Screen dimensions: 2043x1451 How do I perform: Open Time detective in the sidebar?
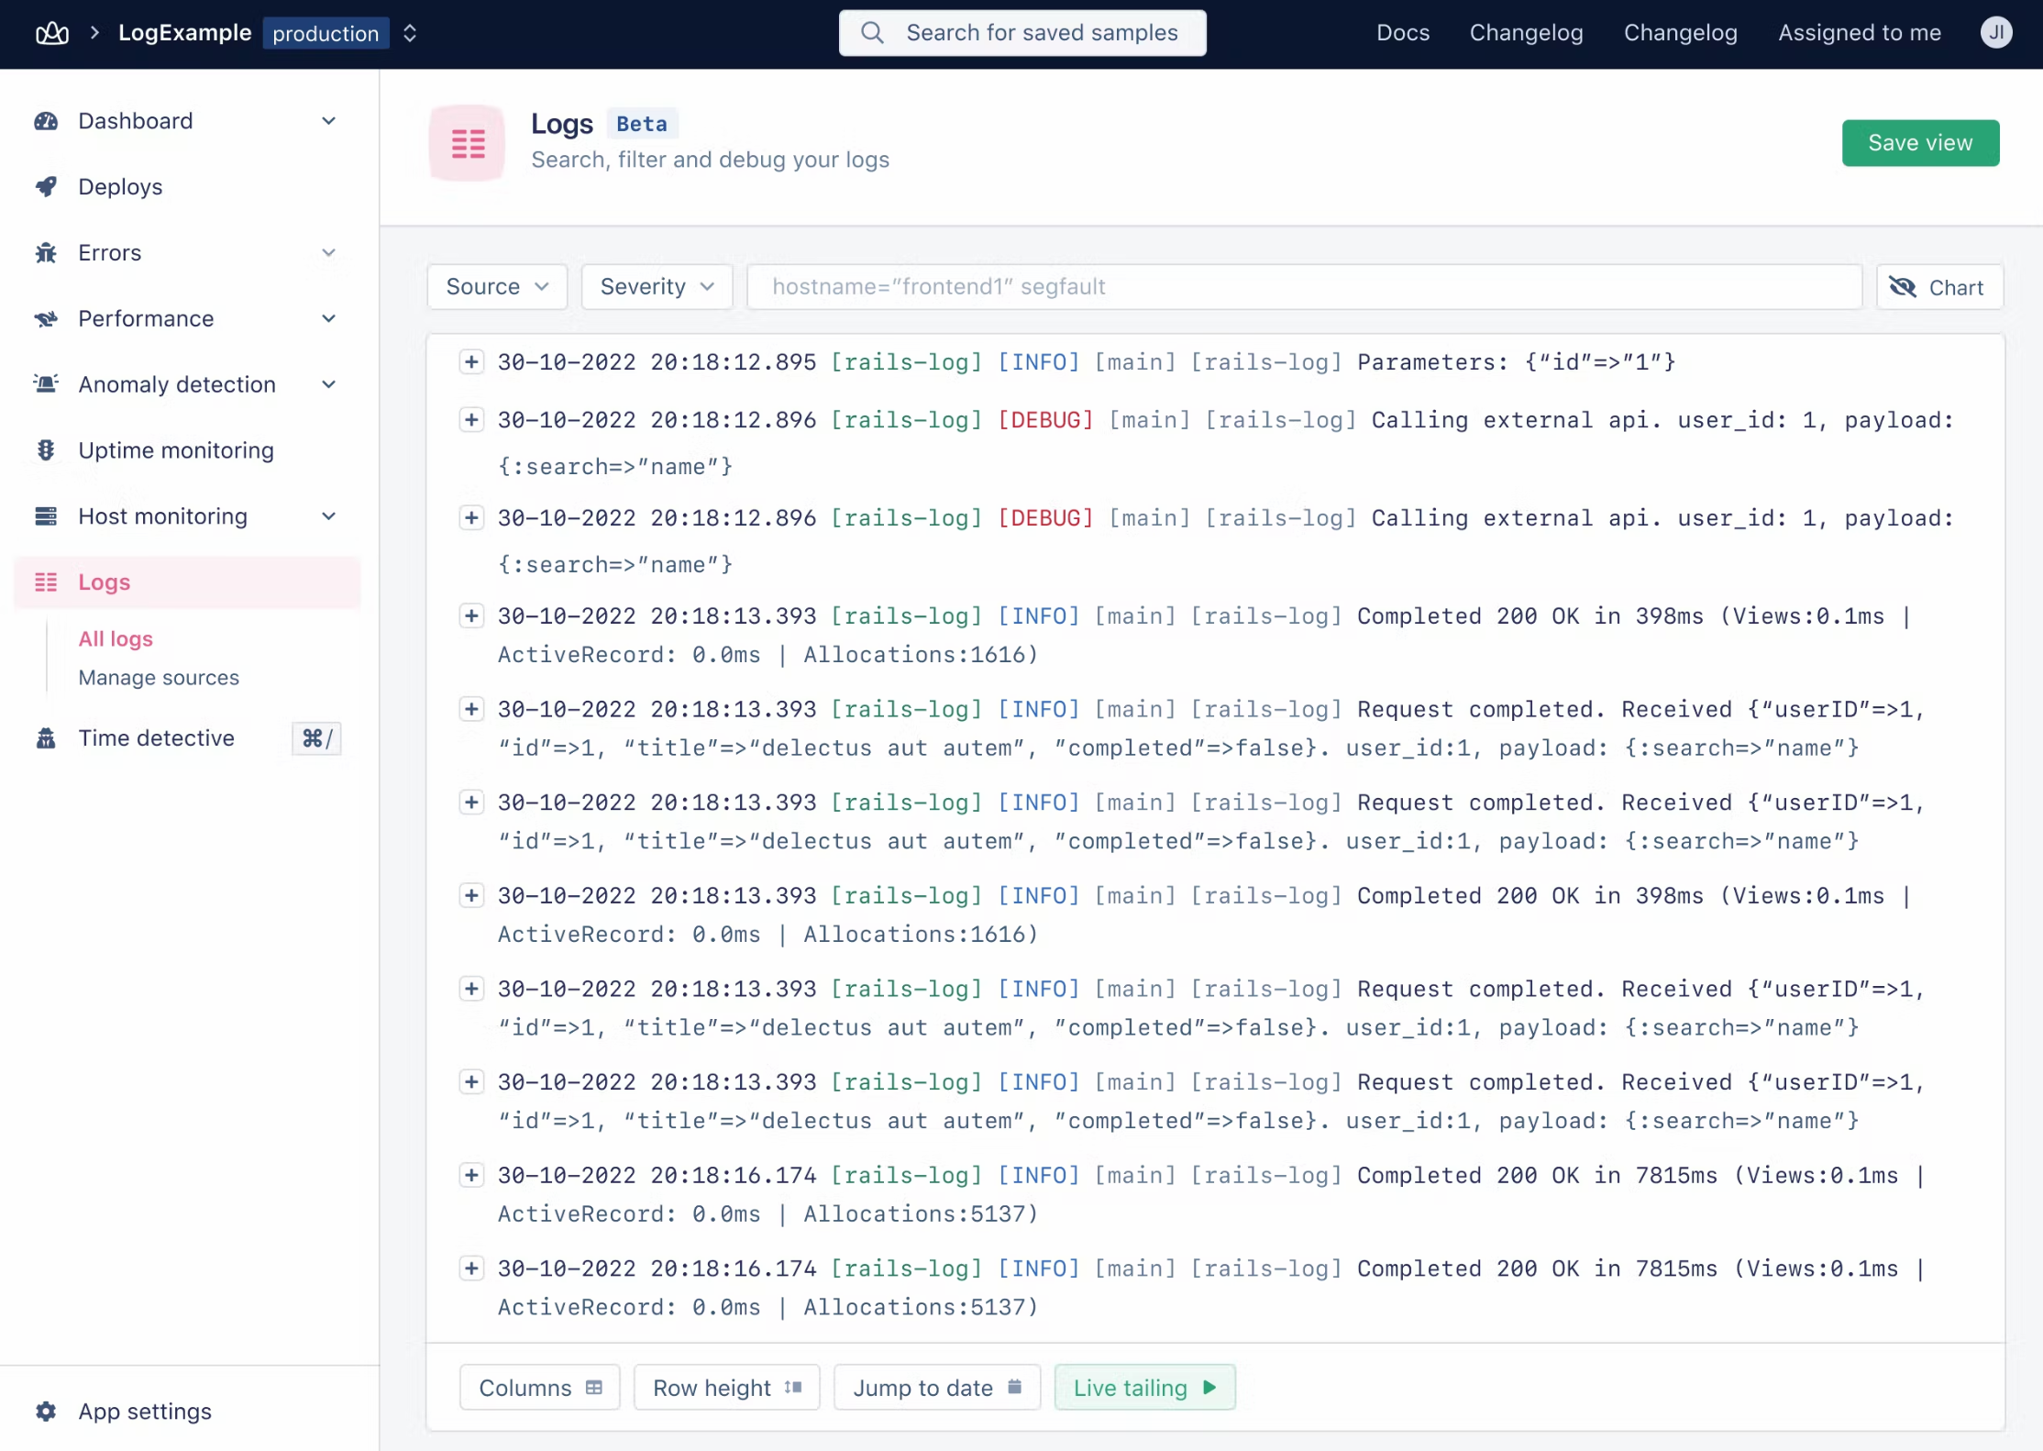point(156,738)
